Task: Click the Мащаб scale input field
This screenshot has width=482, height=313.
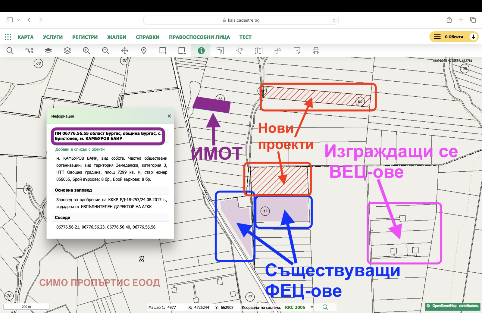Action: (171, 307)
